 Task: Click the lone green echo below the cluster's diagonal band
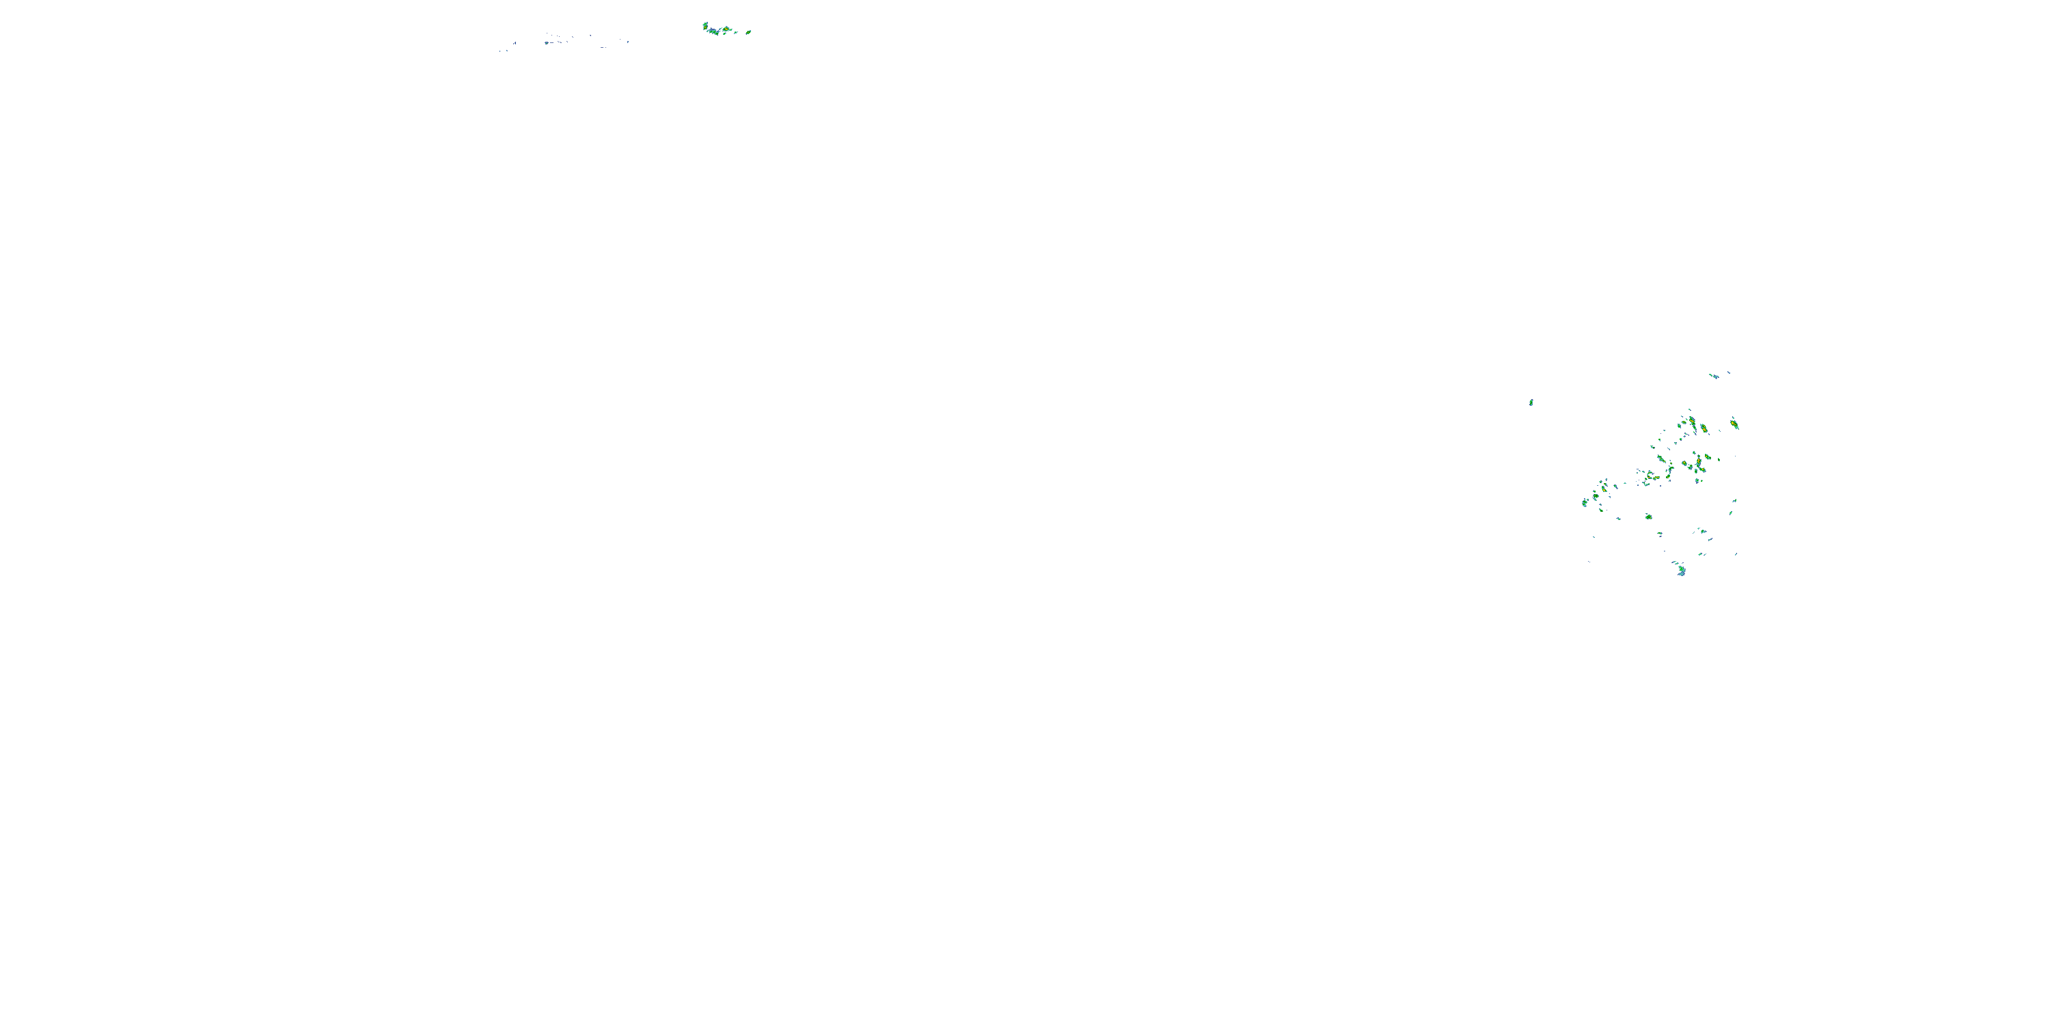(1649, 517)
